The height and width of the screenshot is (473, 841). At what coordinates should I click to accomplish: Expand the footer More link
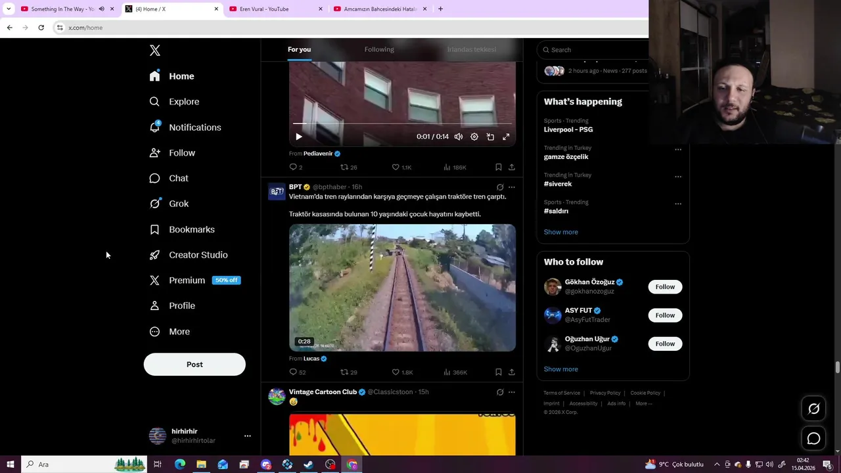tap(643, 403)
